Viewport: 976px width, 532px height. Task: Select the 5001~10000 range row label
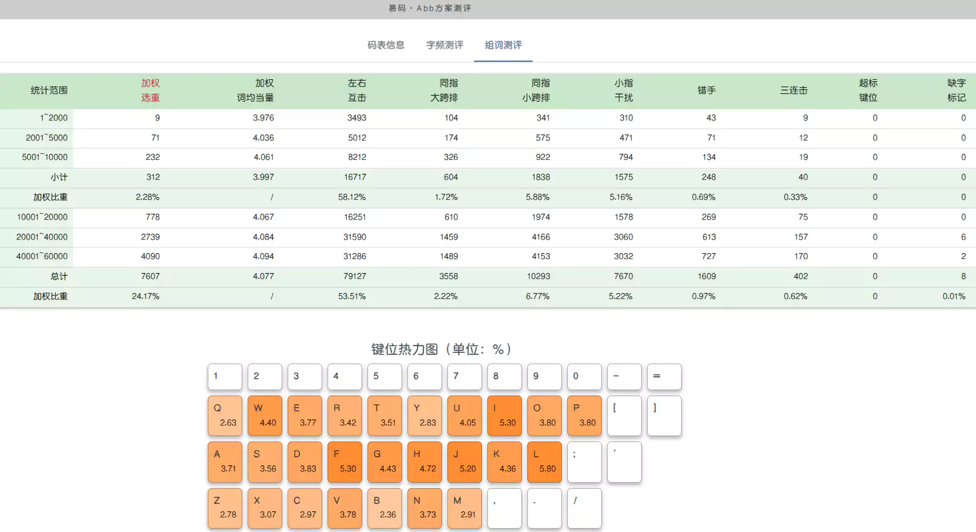click(x=45, y=157)
